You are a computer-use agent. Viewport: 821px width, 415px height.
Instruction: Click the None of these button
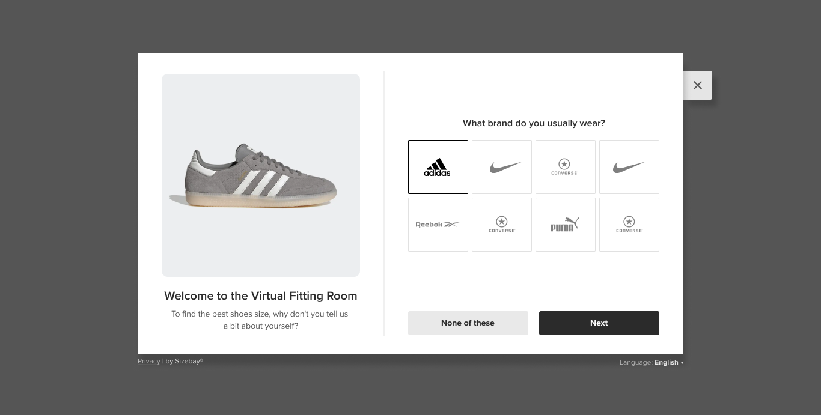click(x=468, y=323)
